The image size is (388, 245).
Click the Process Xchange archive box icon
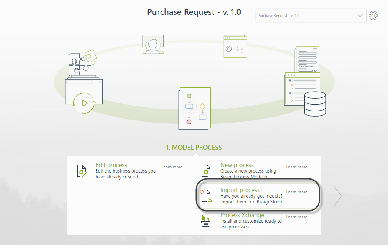tap(205, 221)
